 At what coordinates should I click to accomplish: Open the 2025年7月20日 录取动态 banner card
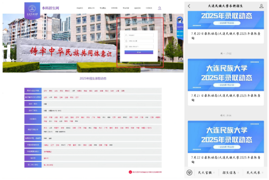pos(226,20)
